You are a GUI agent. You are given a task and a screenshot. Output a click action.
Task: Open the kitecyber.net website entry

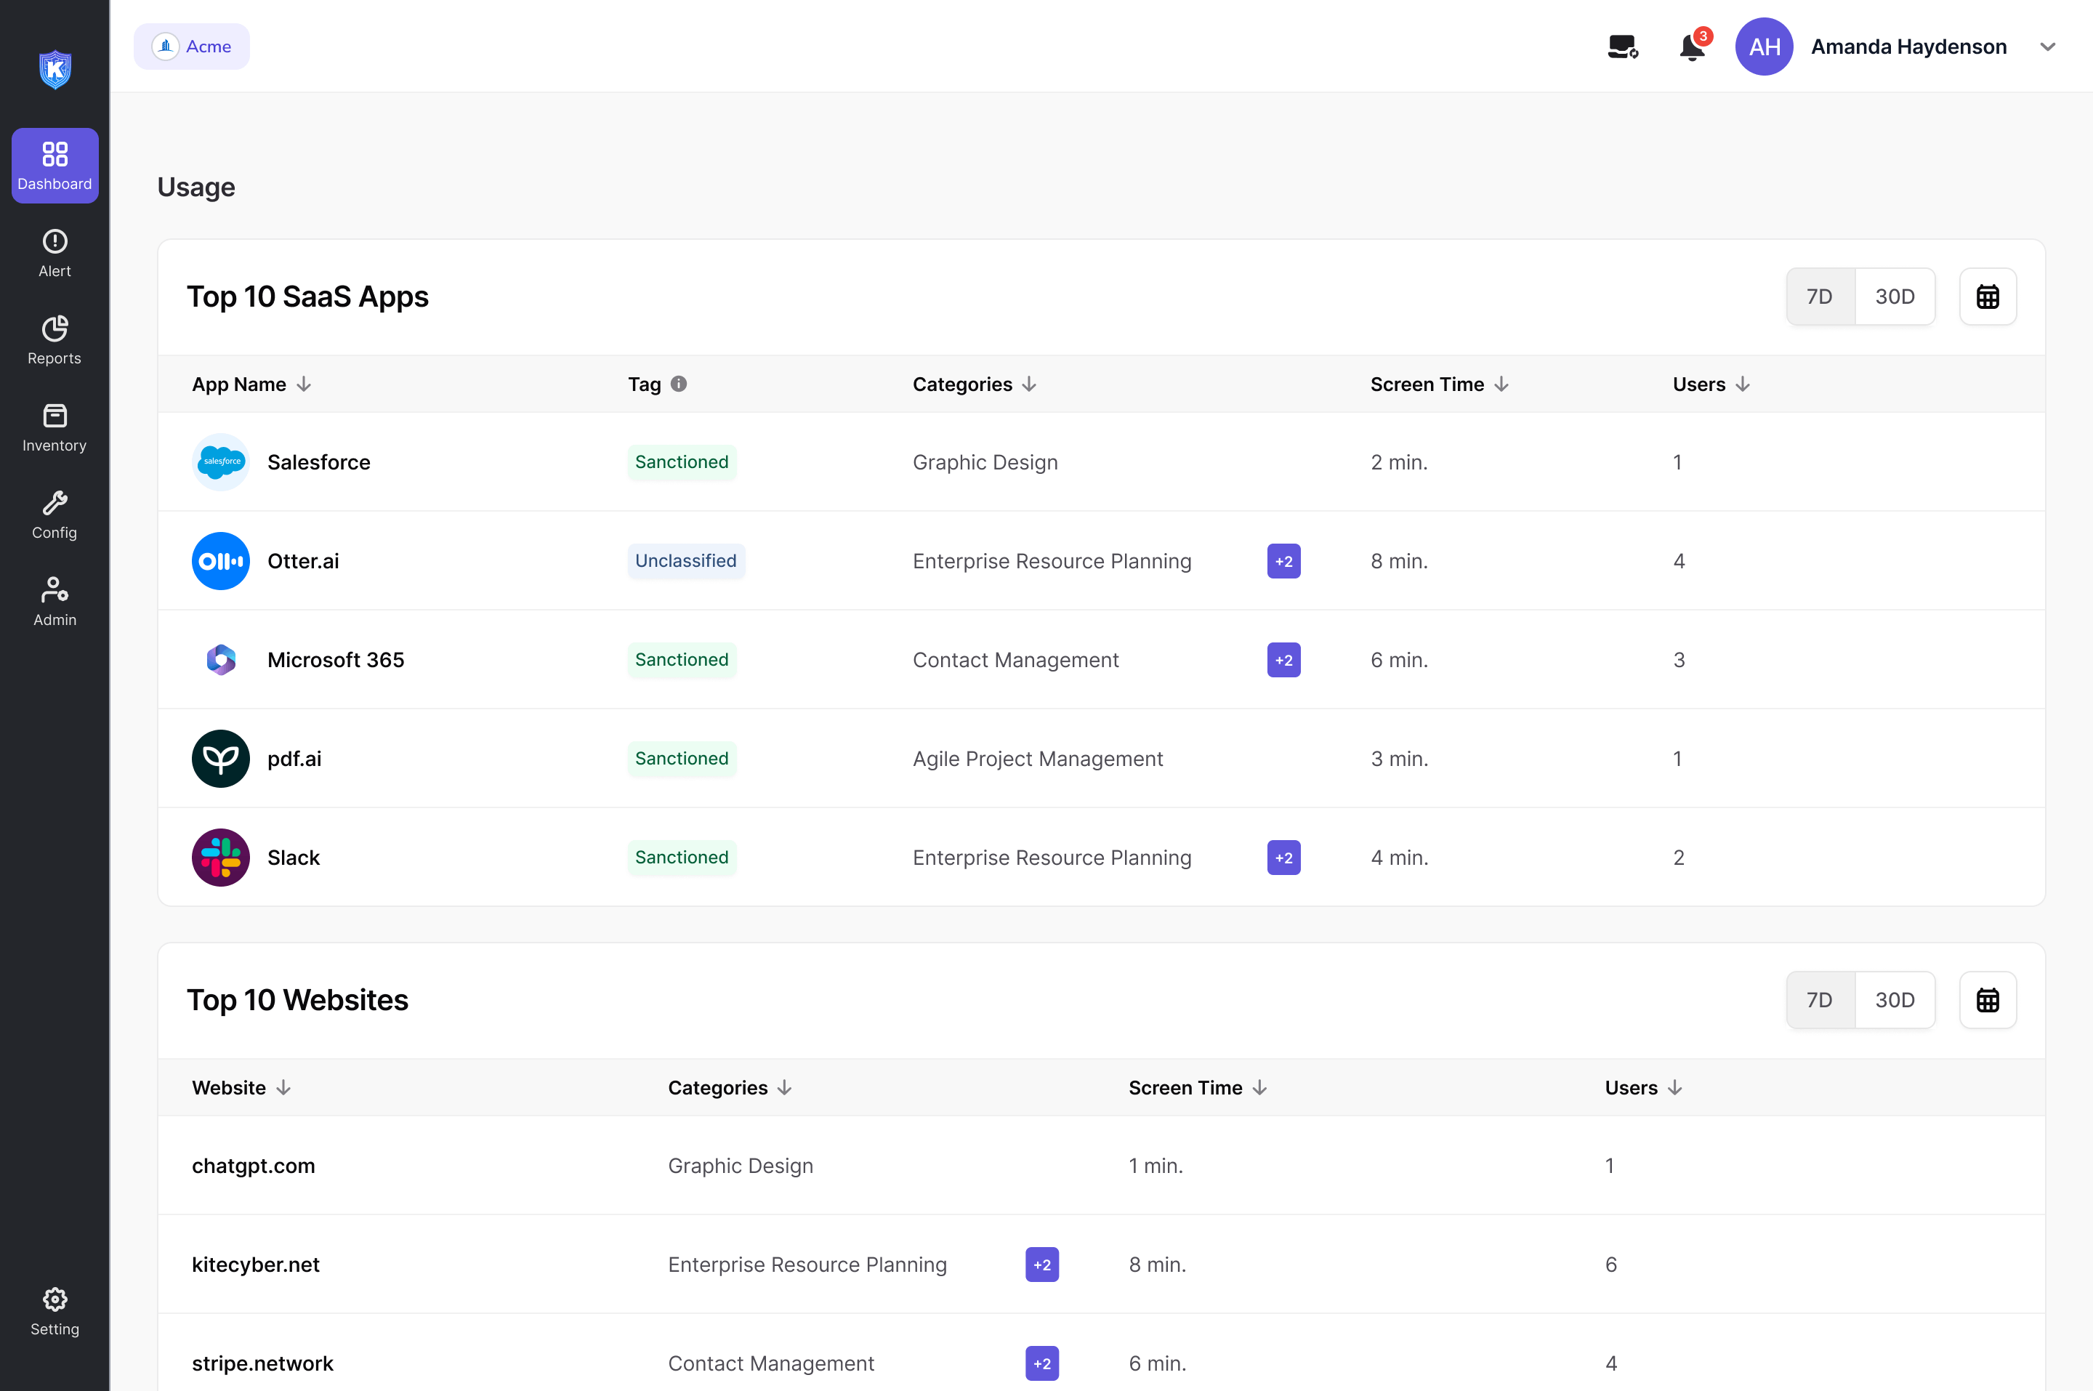point(255,1264)
